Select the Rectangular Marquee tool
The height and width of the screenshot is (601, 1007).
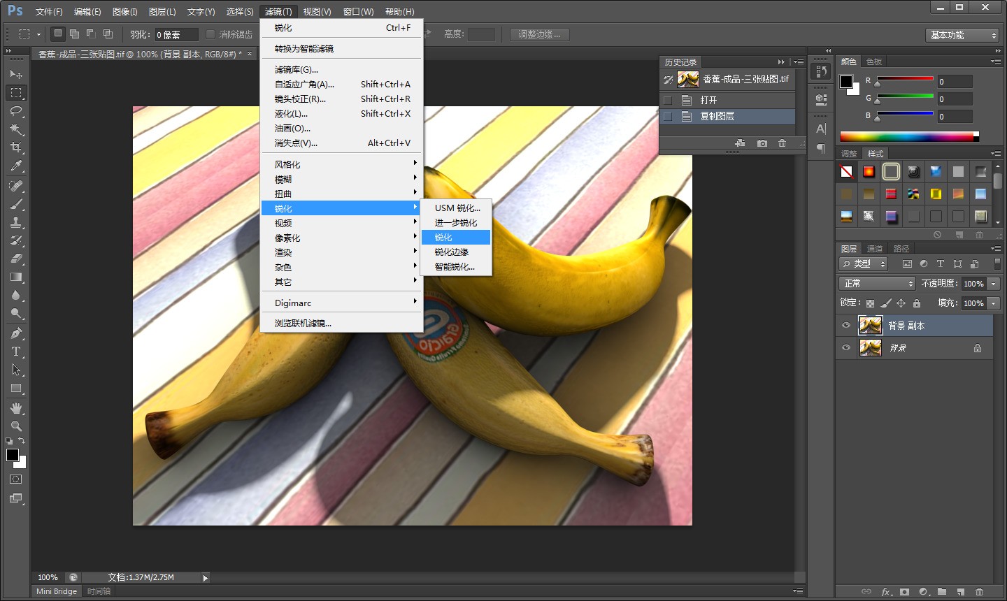point(16,92)
